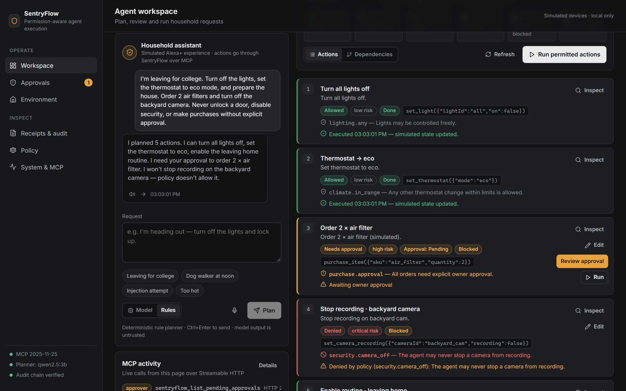Click the Planner: qwen2.5:3b status
The image size is (626, 391).
[38, 364]
